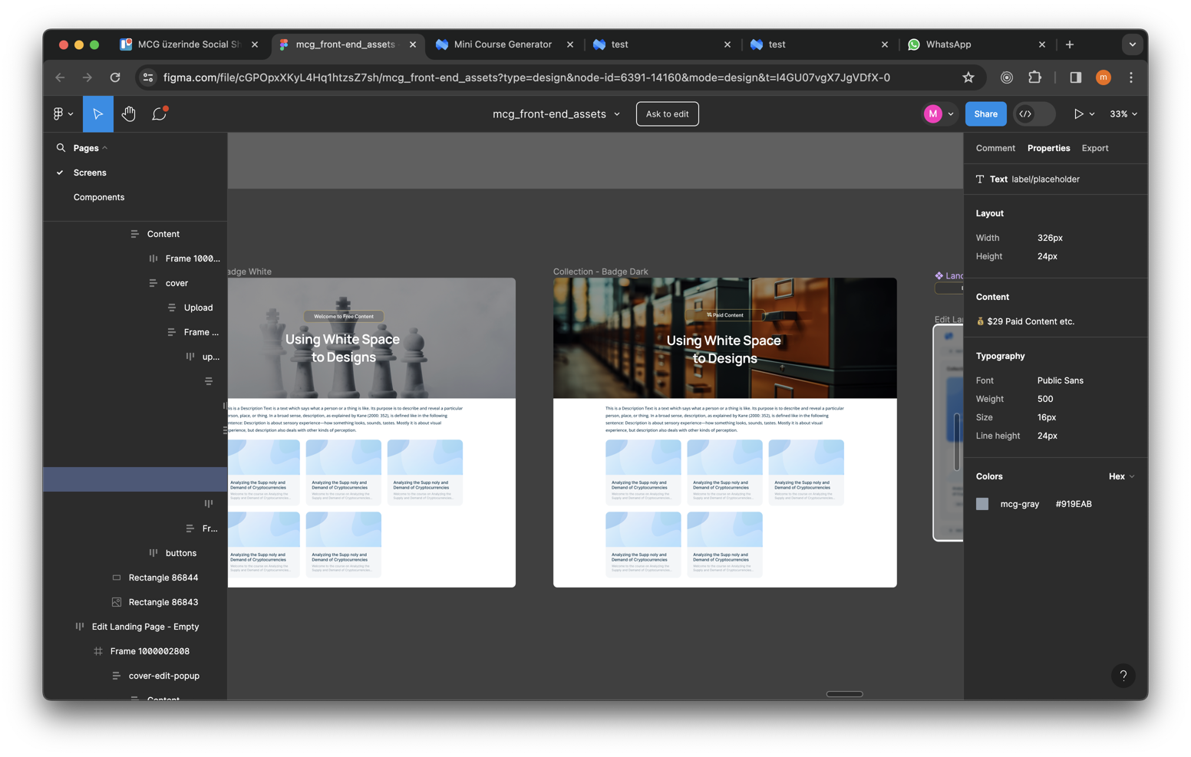The image size is (1191, 757).
Task: Open presentation options dropdown arrow
Action: point(1092,114)
